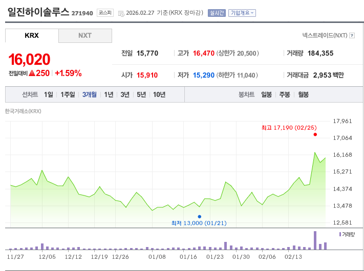
Task: Click the 12,581 y-axis label
Action: 342,223
